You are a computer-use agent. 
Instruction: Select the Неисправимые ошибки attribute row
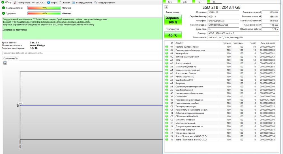coord(220,103)
